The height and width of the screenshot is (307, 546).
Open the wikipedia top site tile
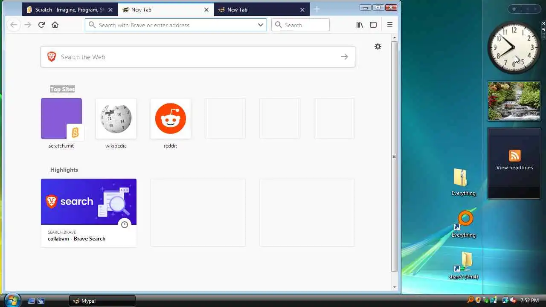pyautogui.click(x=116, y=119)
